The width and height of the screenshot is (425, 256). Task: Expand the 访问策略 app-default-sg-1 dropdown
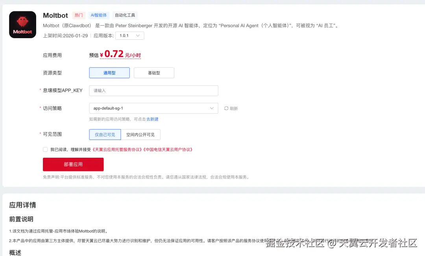[x=153, y=109]
